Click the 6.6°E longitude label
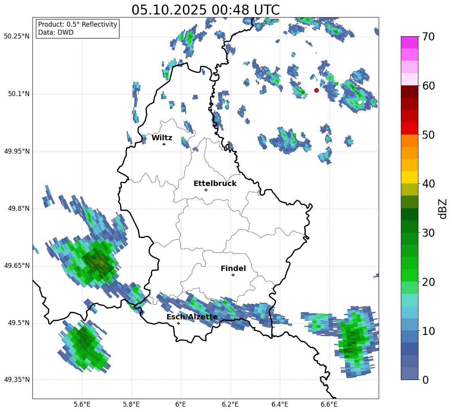 click(329, 404)
